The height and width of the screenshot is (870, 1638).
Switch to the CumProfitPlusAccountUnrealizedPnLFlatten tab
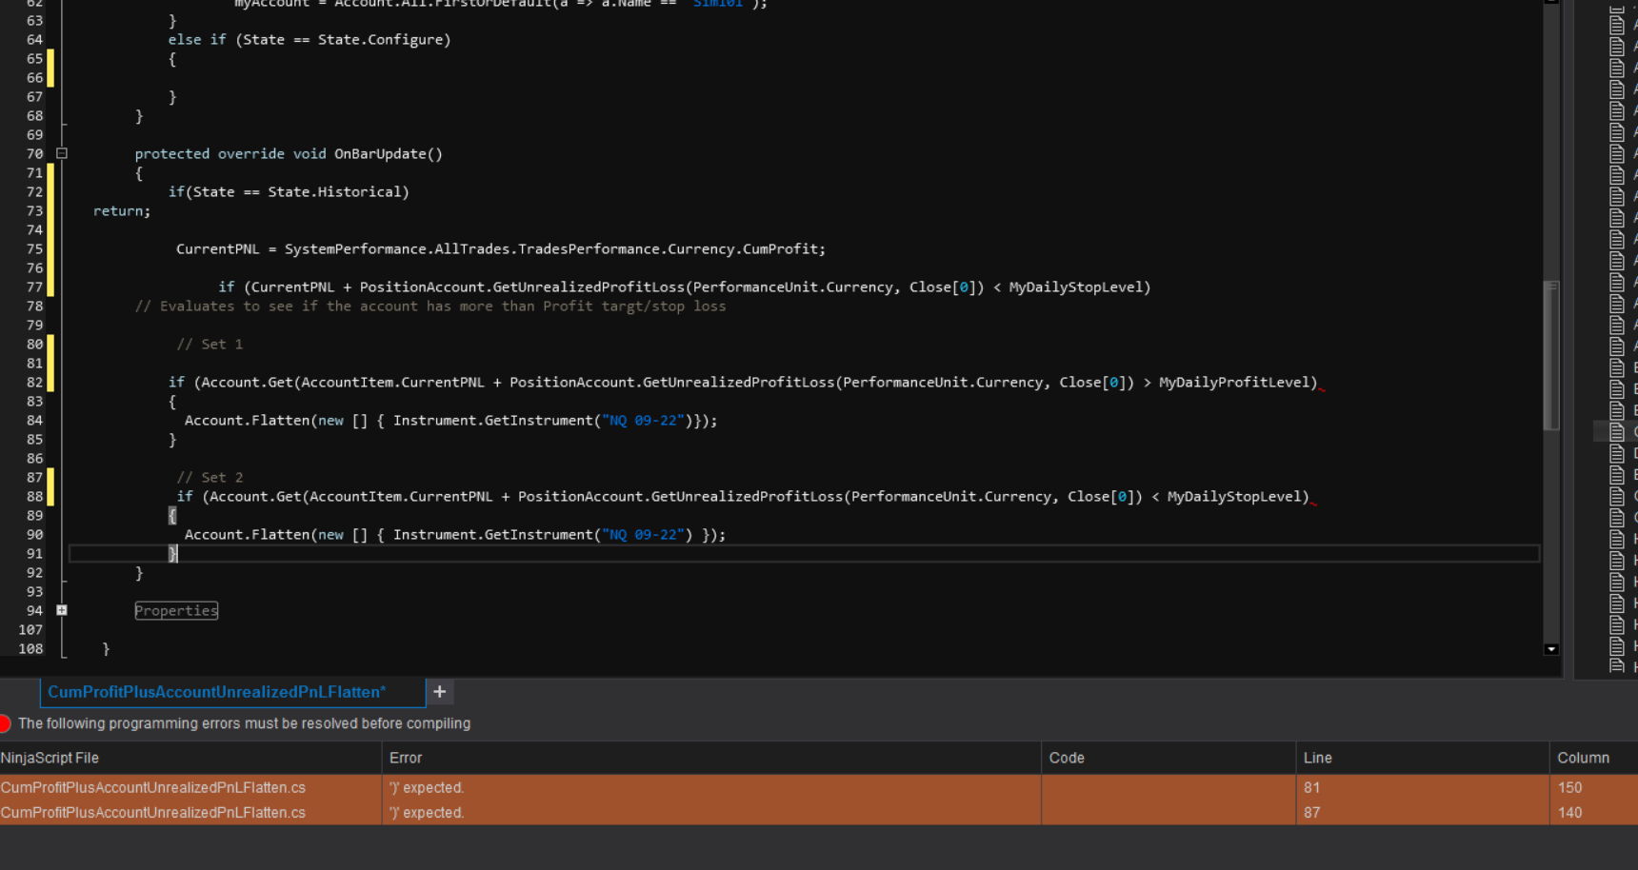(x=217, y=692)
